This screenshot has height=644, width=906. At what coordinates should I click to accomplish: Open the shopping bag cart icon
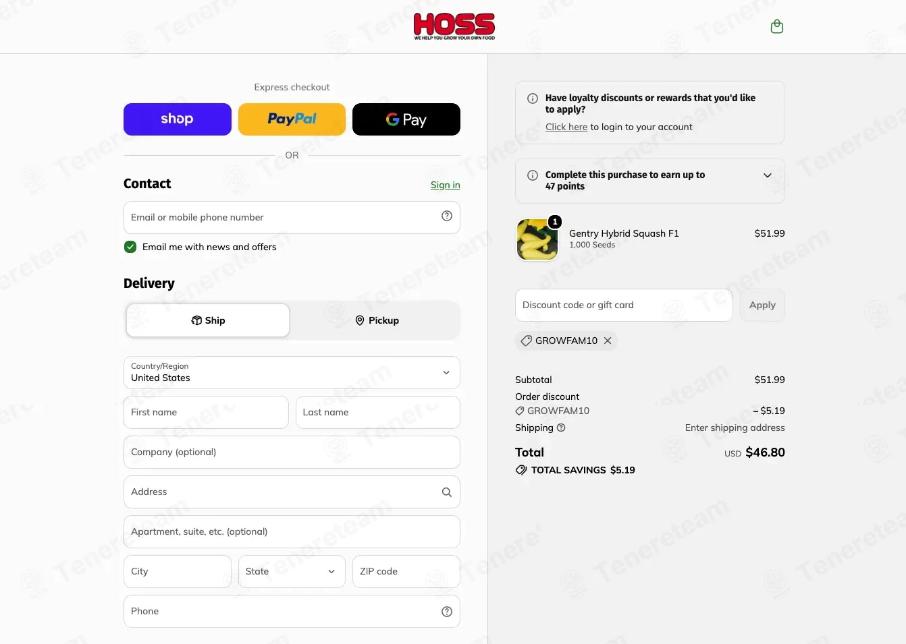tap(777, 27)
